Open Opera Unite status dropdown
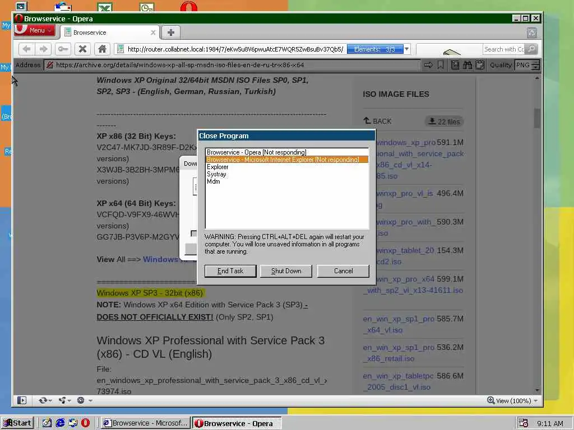Image resolution: width=574 pixels, height=430 pixels. 64,400
